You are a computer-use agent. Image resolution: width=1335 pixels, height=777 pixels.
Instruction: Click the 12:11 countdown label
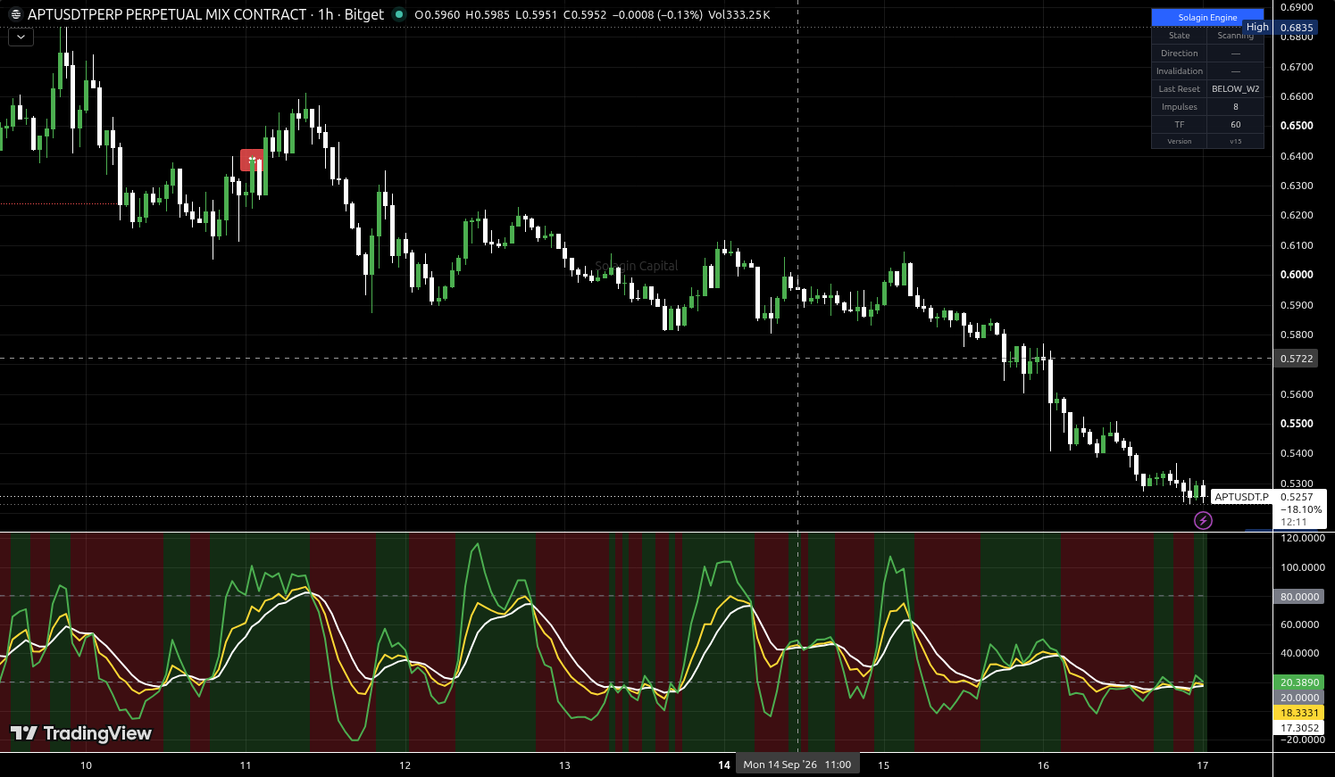click(x=1293, y=522)
